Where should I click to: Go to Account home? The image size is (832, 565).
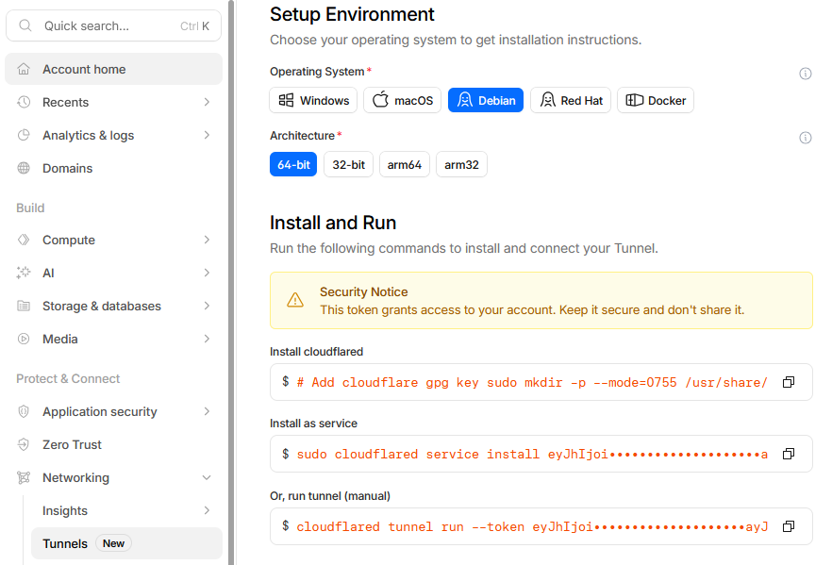tap(82, 68)
